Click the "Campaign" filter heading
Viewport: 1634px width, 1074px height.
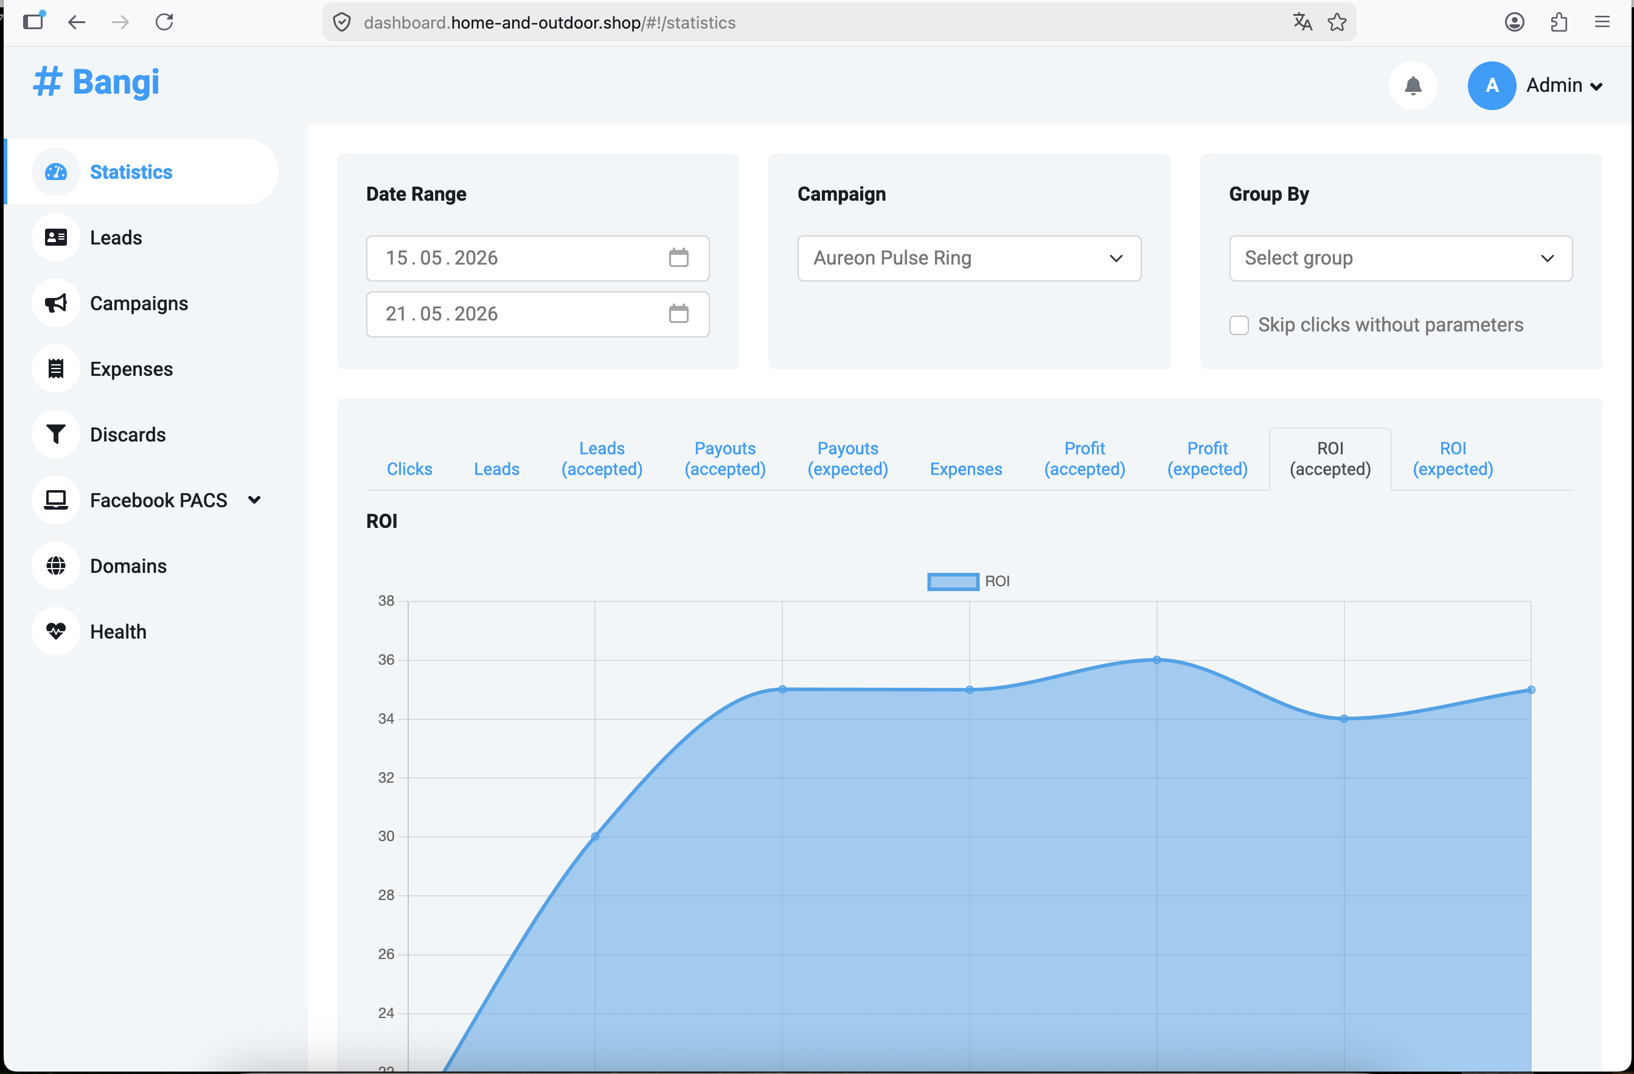point(841,194)
